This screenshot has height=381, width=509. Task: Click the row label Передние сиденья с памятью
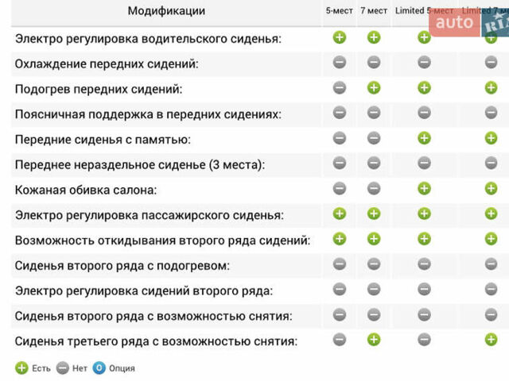(x=103, y=140)
